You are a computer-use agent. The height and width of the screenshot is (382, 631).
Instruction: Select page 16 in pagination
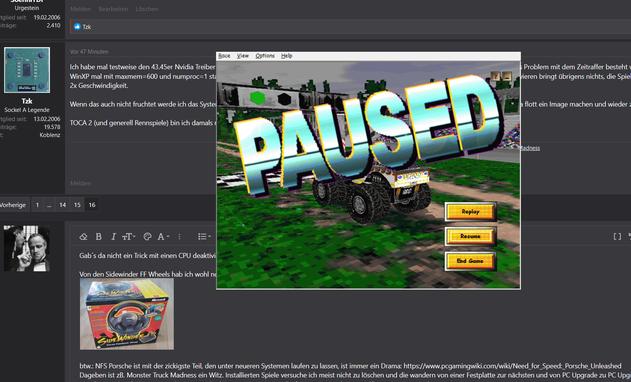click(92, 205)
